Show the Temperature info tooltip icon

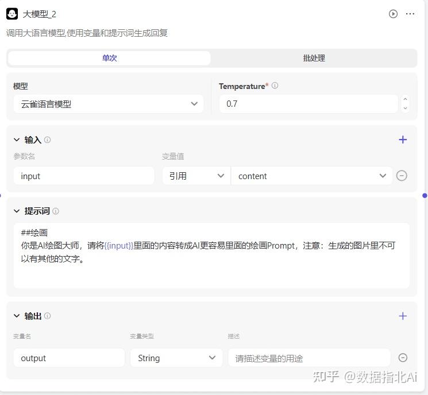click(275, 86)
